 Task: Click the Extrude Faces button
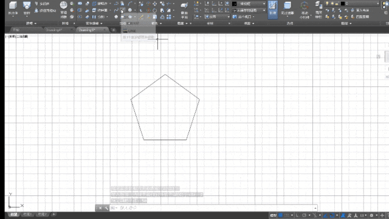click(x=100, y=10)
